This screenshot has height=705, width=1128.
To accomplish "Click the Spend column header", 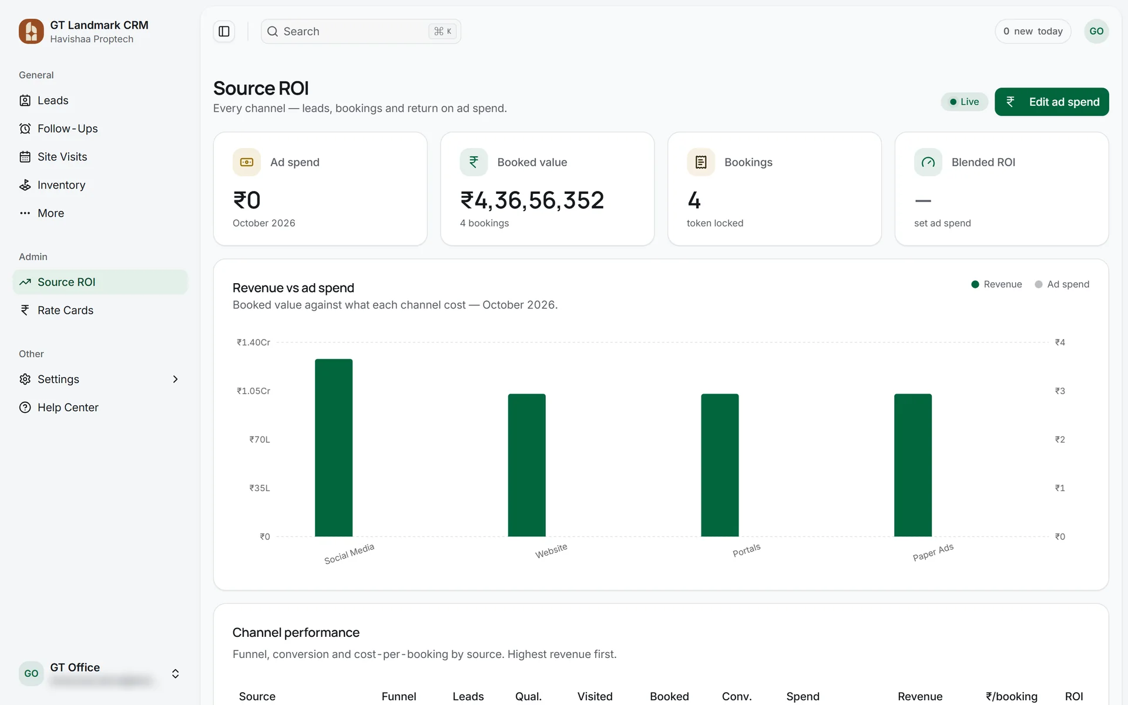I will (x=803, y=696).
